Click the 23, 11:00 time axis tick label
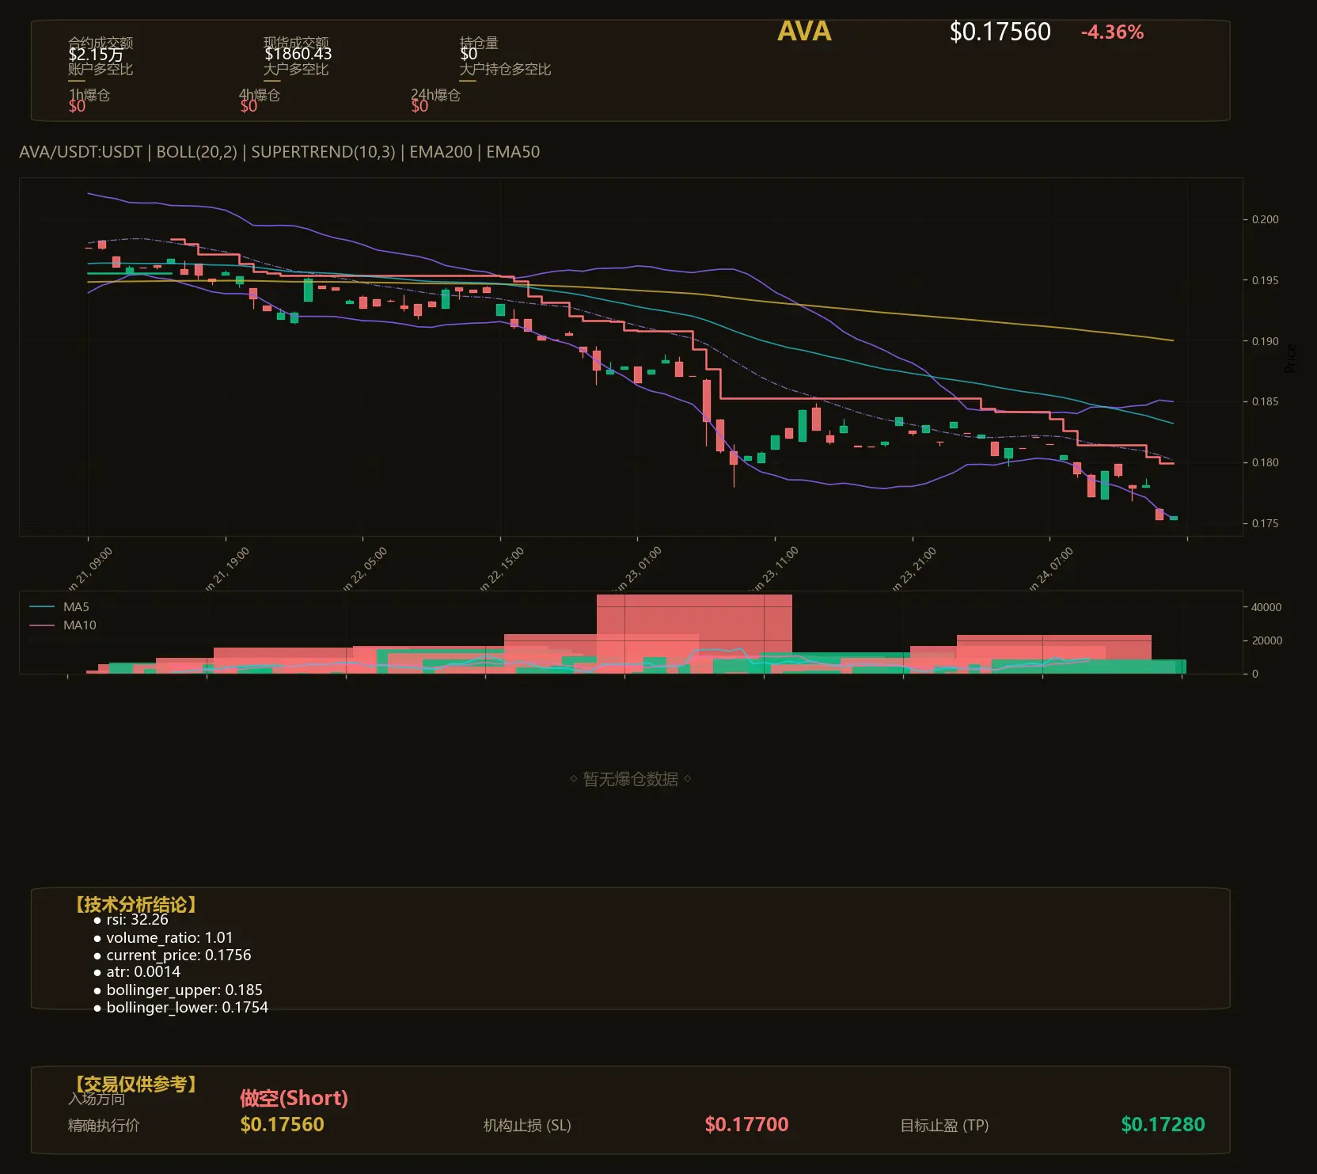 tap(776, 570)
